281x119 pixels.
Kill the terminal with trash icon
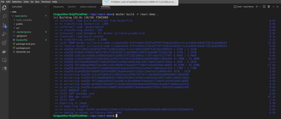[x=269, y=7]
